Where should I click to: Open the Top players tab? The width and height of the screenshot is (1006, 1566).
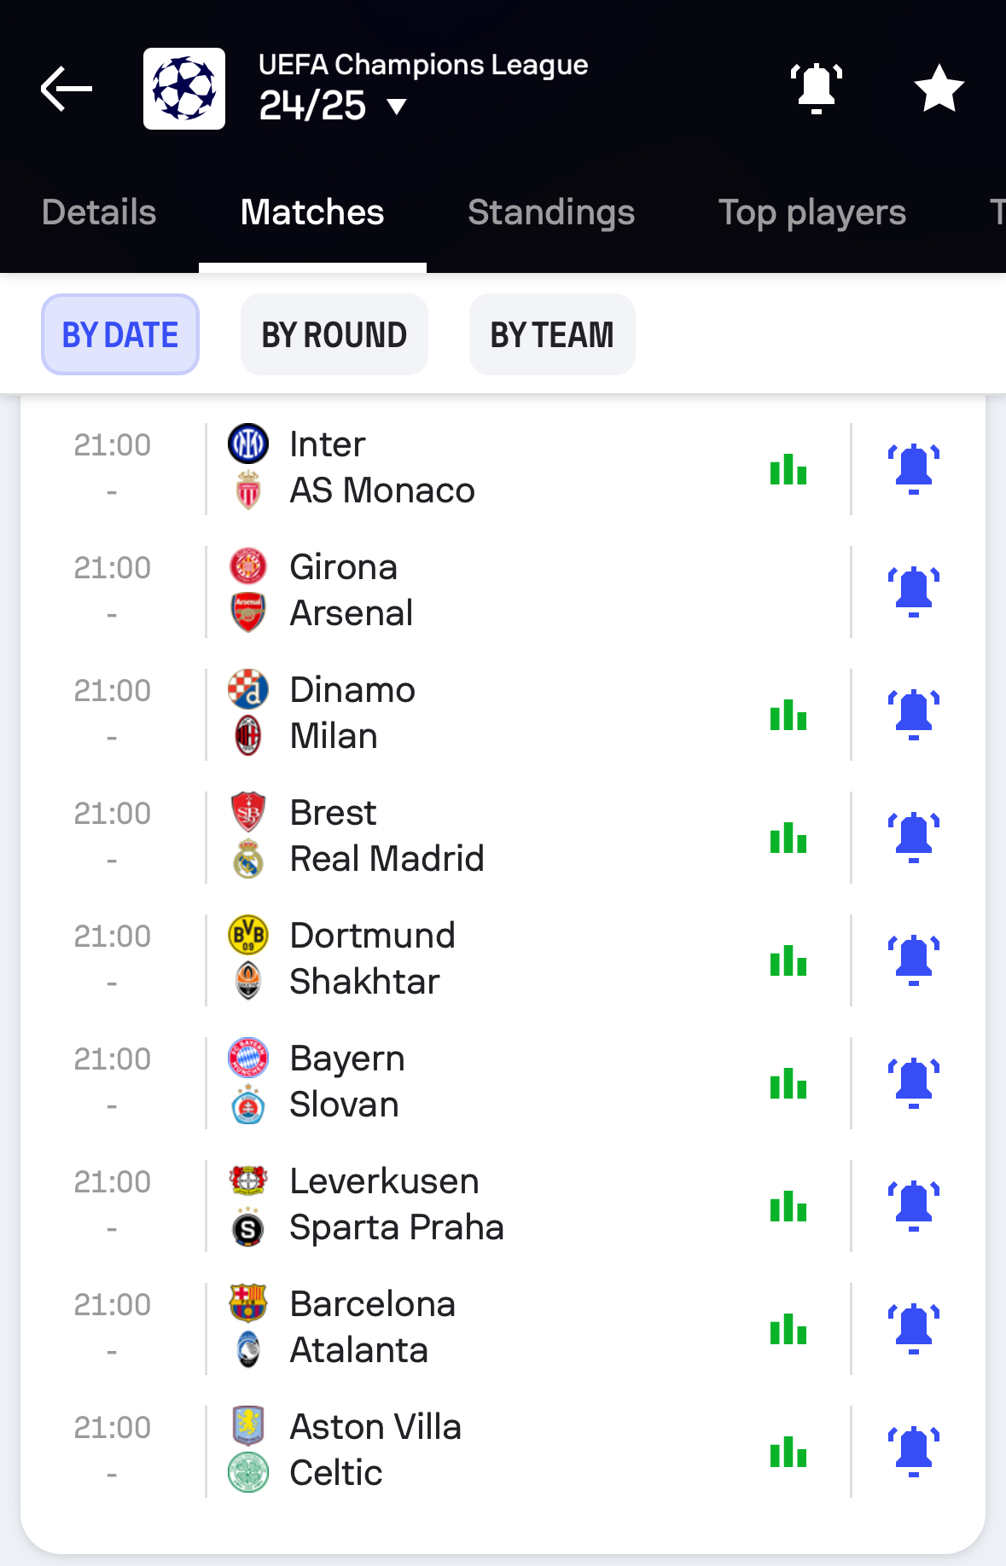(812, 212)
